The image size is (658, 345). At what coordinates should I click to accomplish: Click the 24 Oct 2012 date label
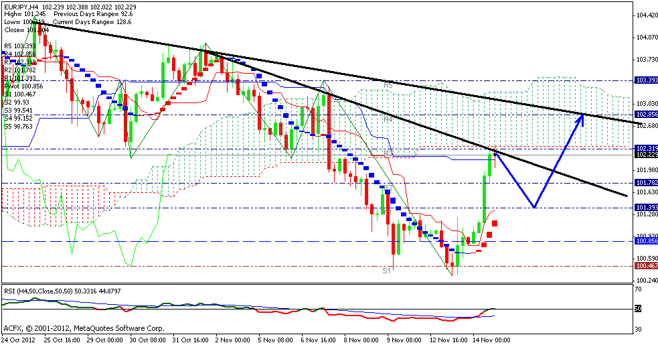tap(19, 340)
